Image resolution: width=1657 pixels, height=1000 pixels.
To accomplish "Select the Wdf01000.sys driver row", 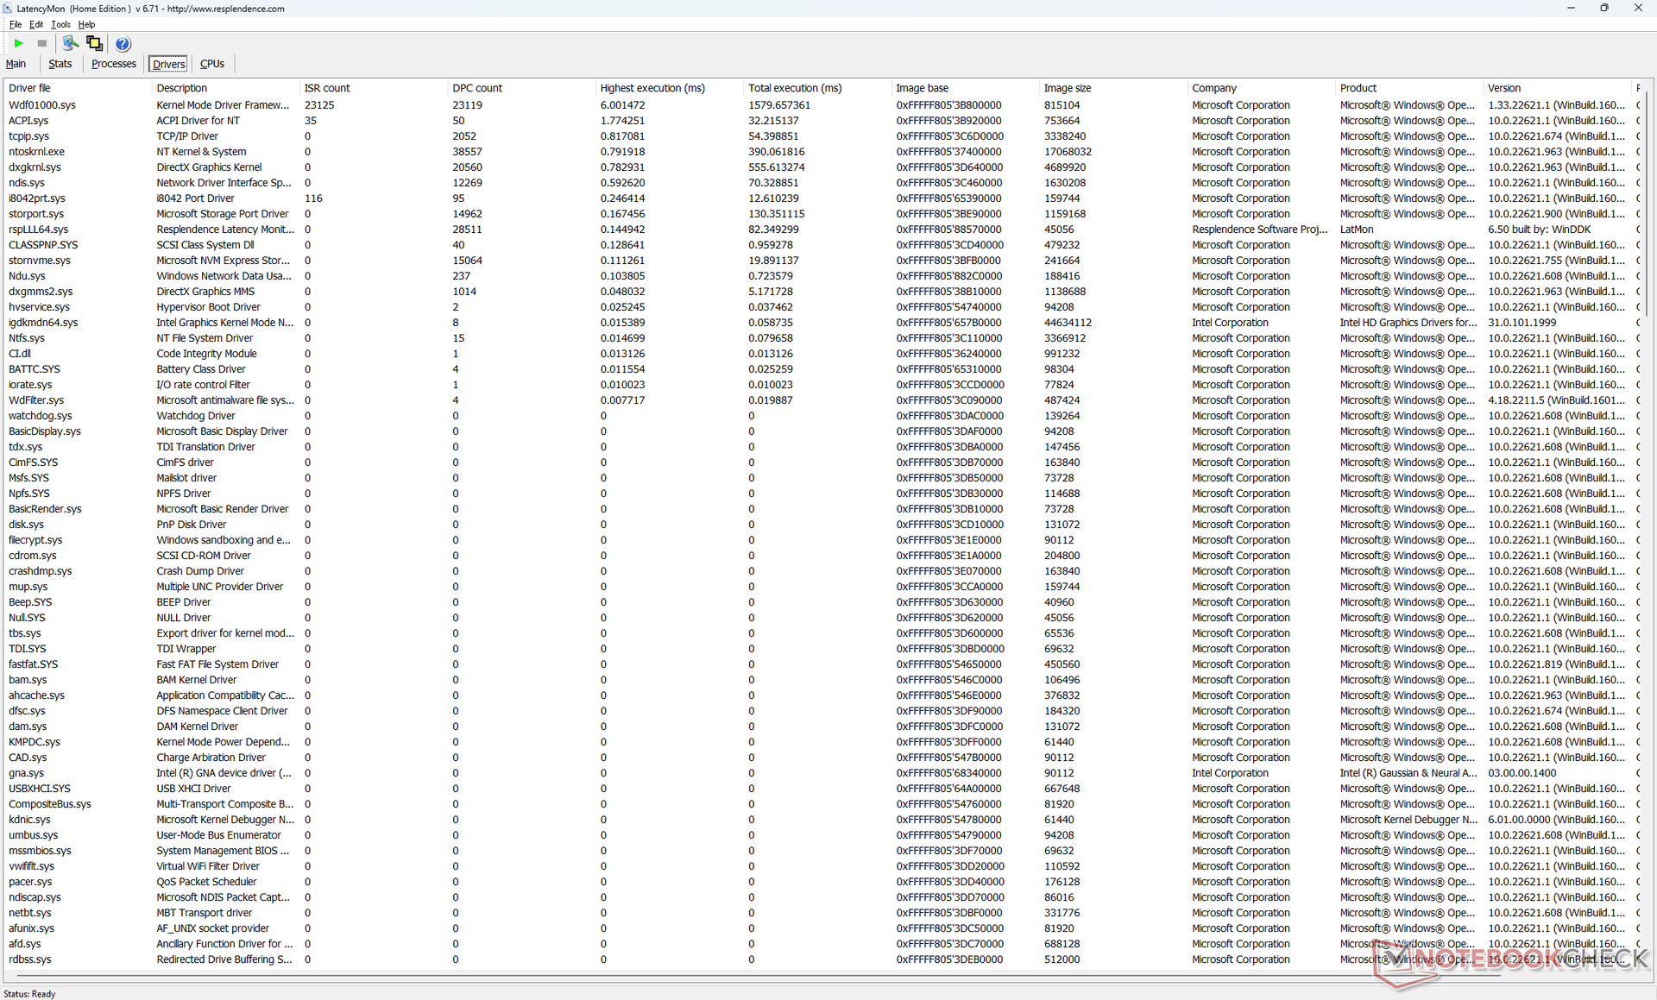I will (42, 105).
